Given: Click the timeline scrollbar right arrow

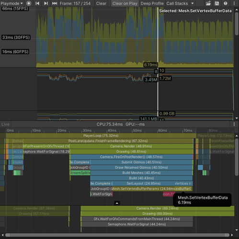Looking at the screenshot, I should [232, 235].
